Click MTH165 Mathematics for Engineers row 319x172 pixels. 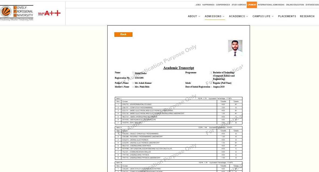(179, 120)
